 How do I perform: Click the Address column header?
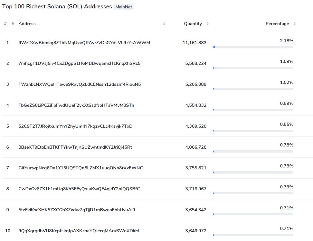coord(27,24)
